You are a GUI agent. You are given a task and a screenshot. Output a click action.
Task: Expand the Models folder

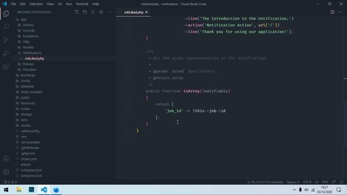pos(28,47)
